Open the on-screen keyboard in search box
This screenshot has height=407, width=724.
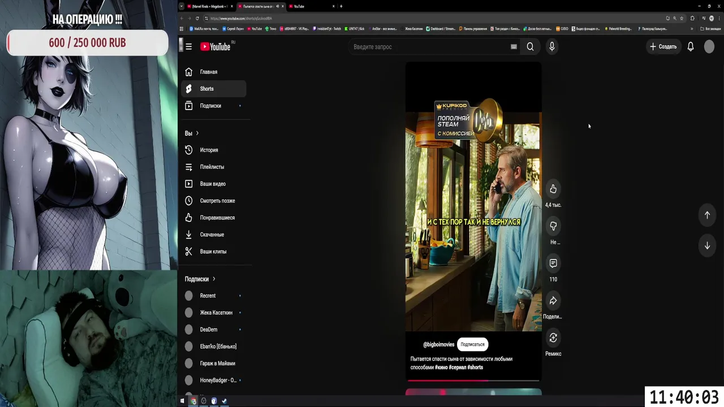coord(514,47)
